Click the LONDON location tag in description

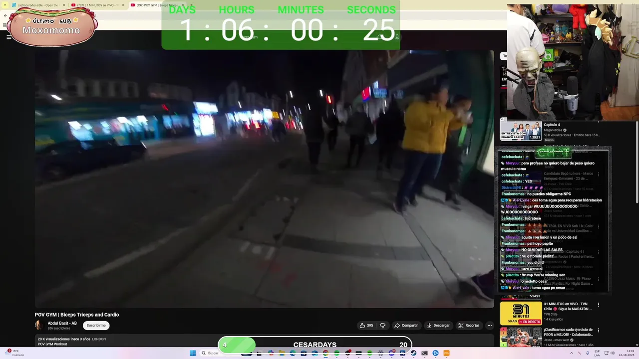tap(99, 339)
